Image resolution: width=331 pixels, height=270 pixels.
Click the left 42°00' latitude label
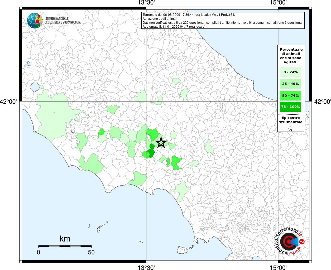8,102
